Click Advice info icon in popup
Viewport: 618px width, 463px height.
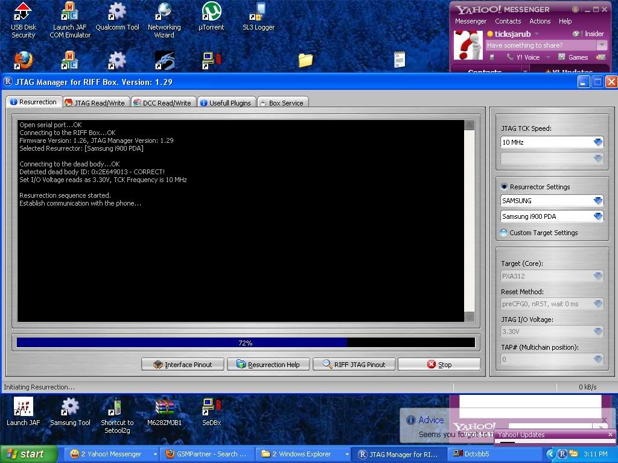tap(410, 420)
